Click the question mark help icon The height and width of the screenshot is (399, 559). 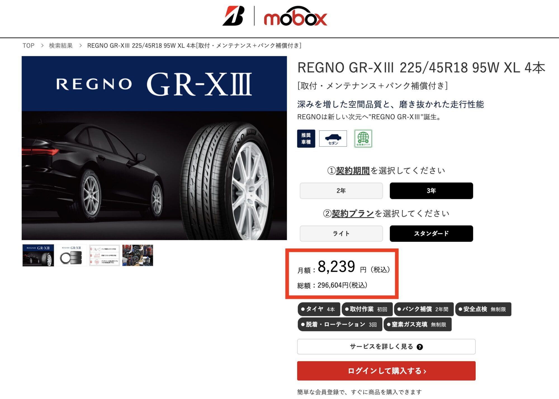[420, 347]
